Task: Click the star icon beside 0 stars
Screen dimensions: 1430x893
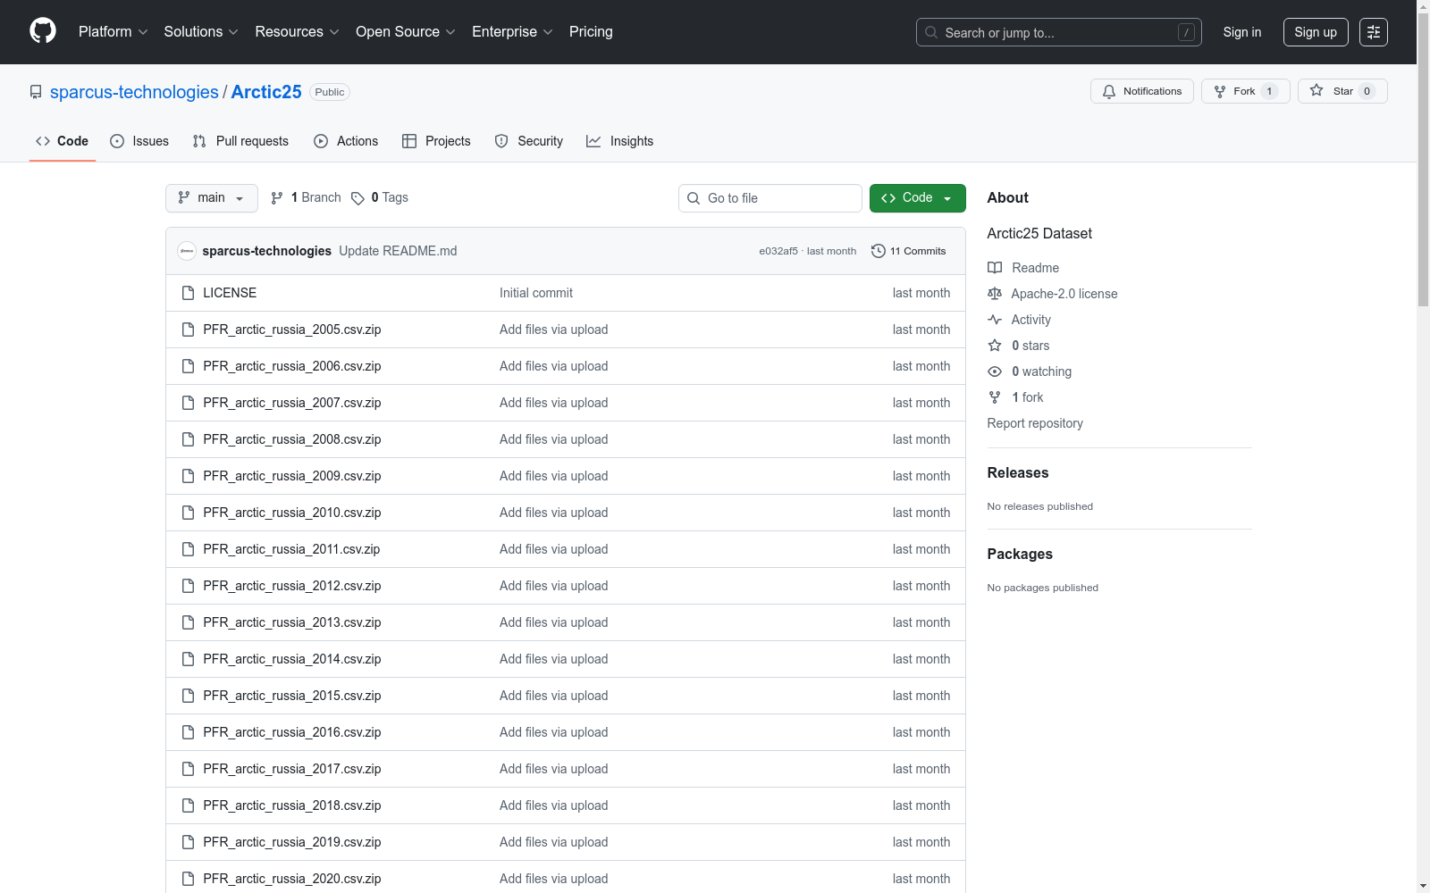Action: [995, 346]
